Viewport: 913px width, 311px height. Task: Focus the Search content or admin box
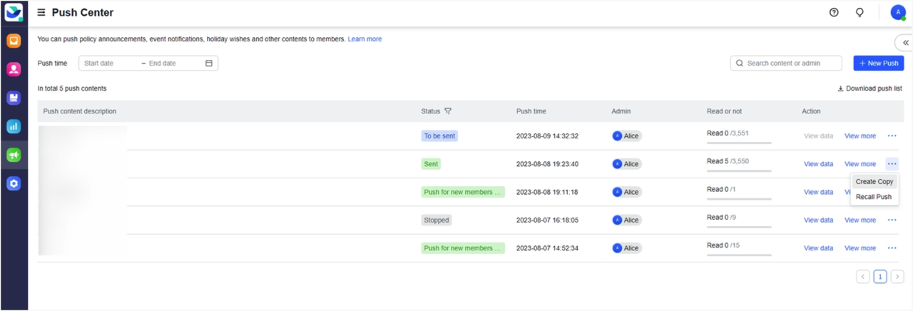tap(786, 63)
